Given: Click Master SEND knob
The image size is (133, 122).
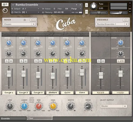Looking at the screenshot, I should click(x=121, y=43).
